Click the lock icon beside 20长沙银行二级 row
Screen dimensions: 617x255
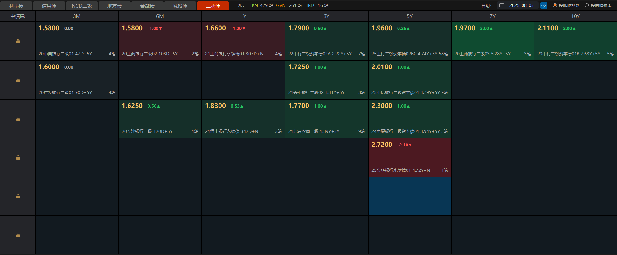click(18, 119)
